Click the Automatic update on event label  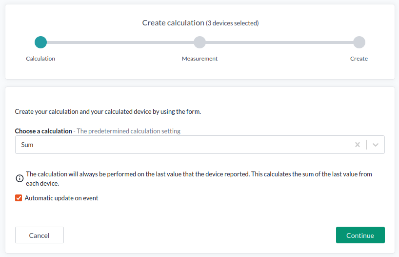pos(61,198)
